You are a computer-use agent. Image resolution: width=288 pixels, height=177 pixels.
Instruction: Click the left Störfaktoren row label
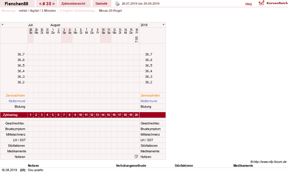(x=16, y=146)
